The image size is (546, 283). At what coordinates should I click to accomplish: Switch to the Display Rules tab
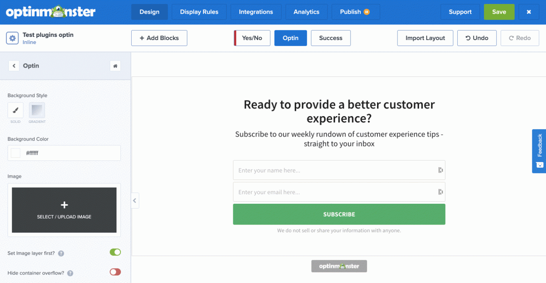point(199,12)
